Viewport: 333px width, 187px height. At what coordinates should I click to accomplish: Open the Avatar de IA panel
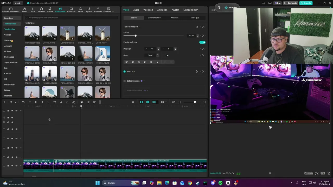coord(108,10)
